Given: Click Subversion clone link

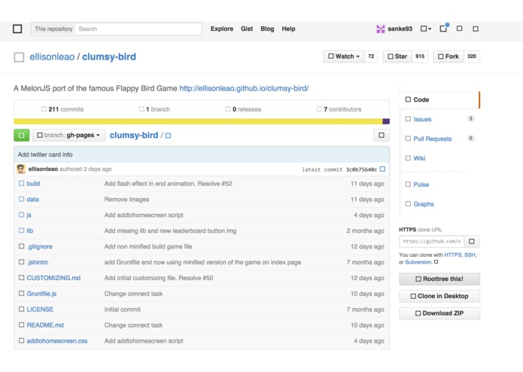Looking at the screenshot, I should tap(418, 262).
